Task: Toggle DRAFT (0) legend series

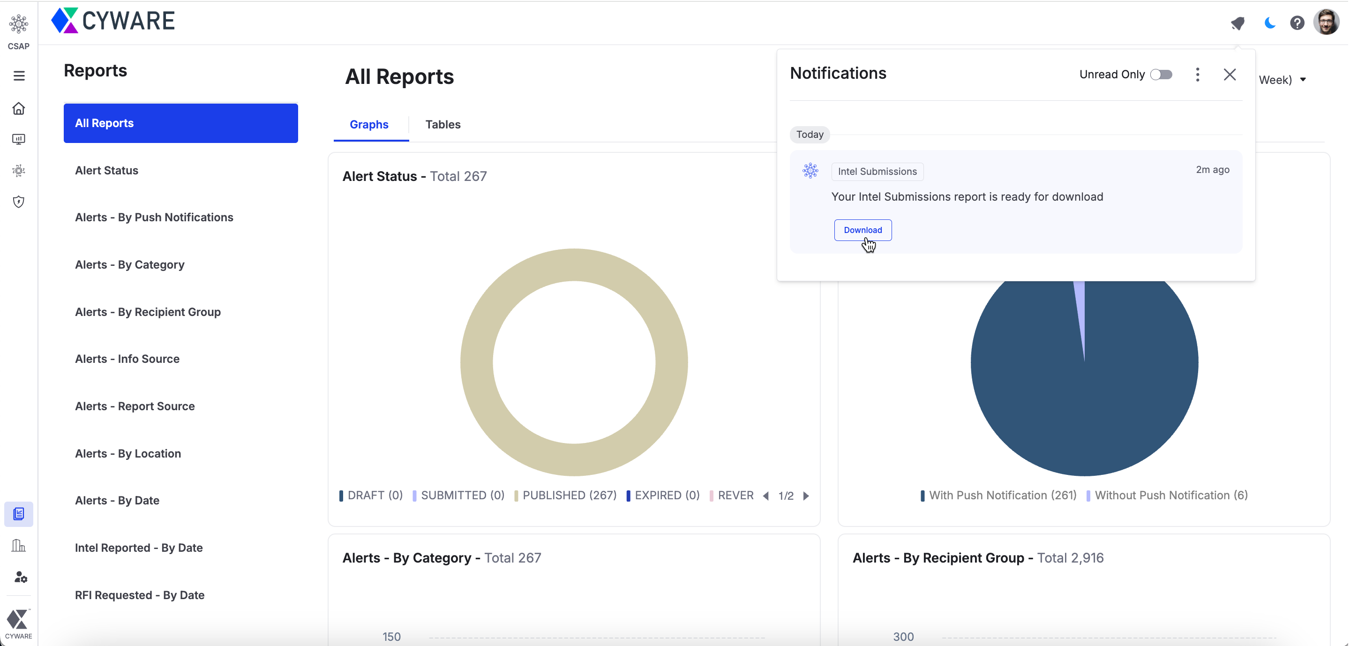Action: click(371, 496)
